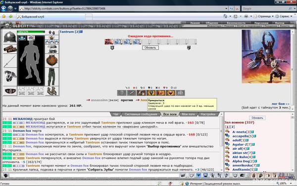Click the green pants equipment slot
This screenshot has width=297, height=186.
click(52, 77)
